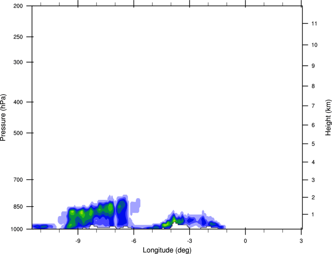Screen dimensions: 332x254
Task: Pick the 5 km height label
Action: tap(313, 144)
